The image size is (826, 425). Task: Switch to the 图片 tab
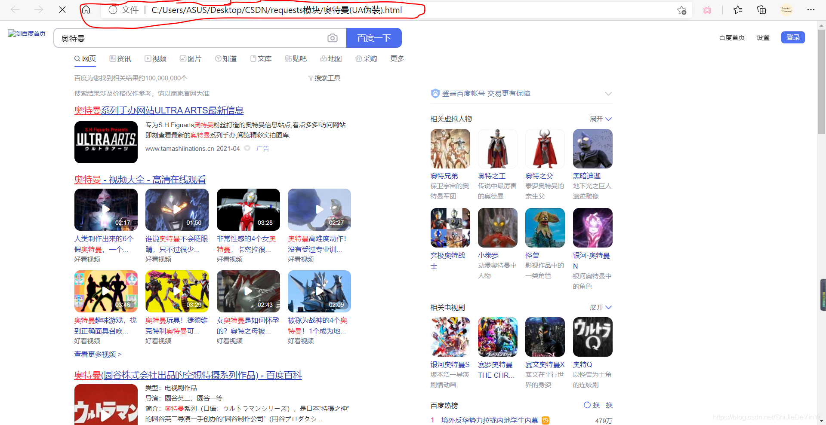[x=191, y=58]
